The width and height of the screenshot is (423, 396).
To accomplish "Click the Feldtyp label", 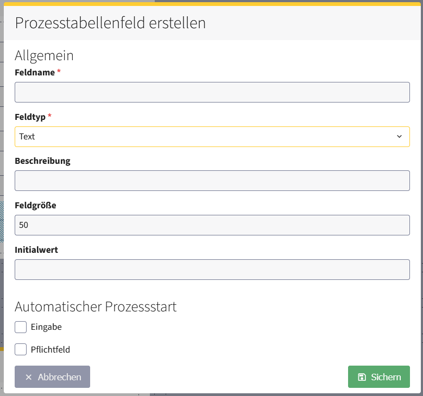I will pyautogui.click(x=30, y=117).
